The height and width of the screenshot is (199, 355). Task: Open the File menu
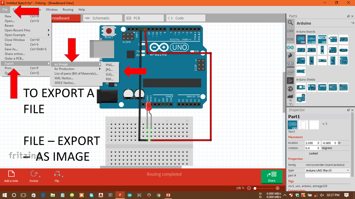tap(5, 9)
